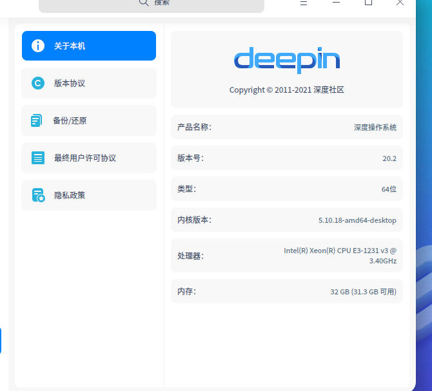432x391 pixels.
Task: Click the 内存 label
Action: (x=186, y=291)
